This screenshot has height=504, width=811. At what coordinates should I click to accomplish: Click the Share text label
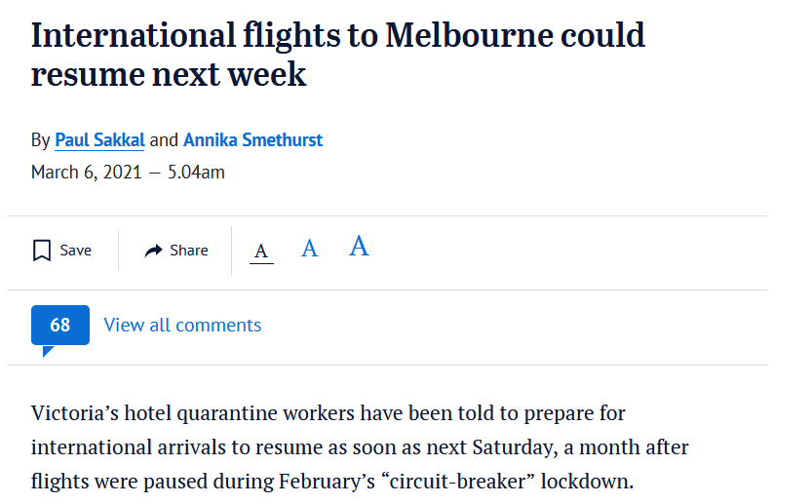click(189, 251)
